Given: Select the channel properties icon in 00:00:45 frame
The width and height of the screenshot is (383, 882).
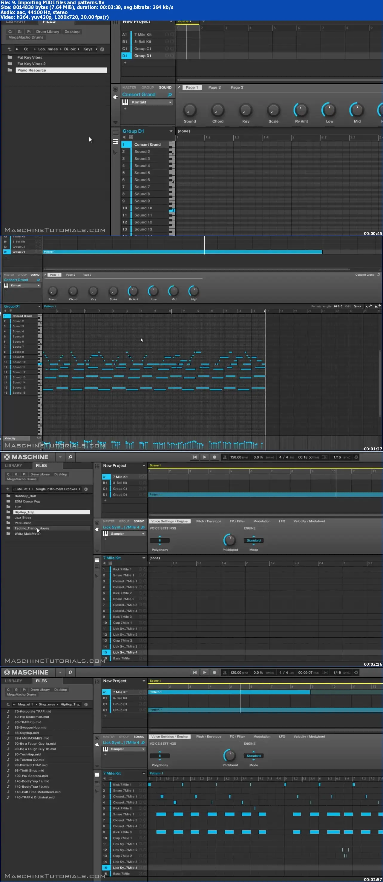Looking at the screenshot, I should 115,89.
